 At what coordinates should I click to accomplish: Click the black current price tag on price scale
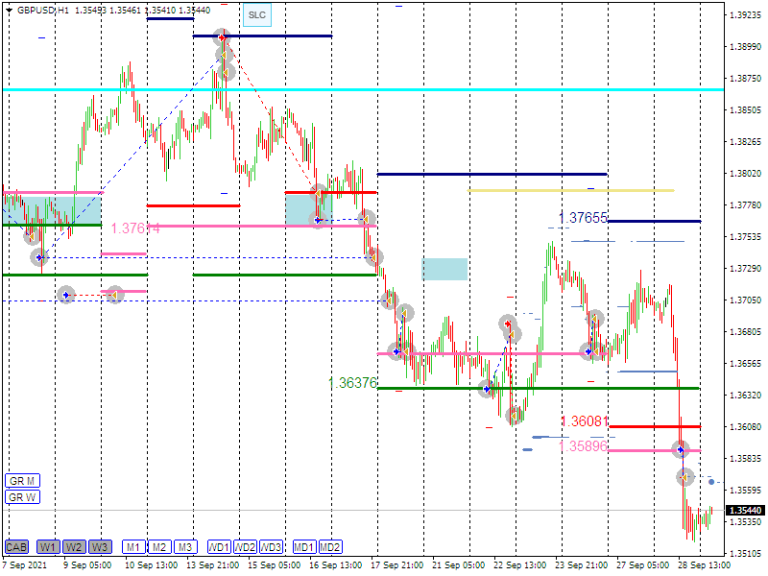745,511
